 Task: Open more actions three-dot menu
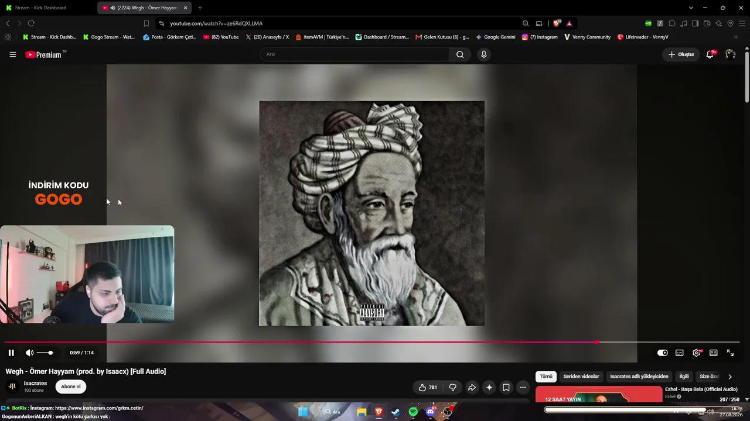click(x=523, y=387)
